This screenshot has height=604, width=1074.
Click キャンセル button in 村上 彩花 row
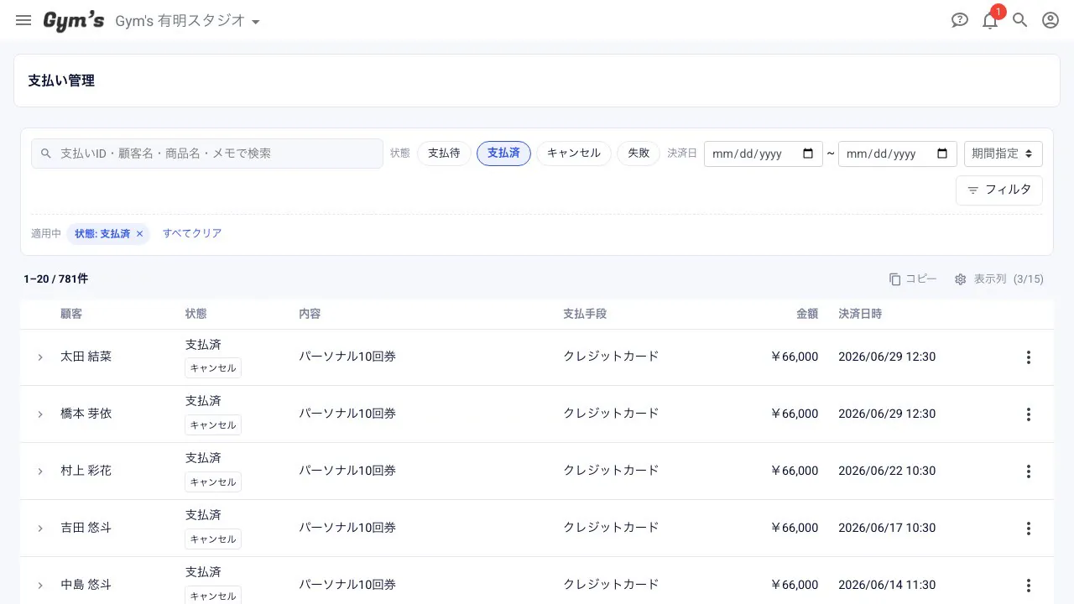[x=213, y=482]
